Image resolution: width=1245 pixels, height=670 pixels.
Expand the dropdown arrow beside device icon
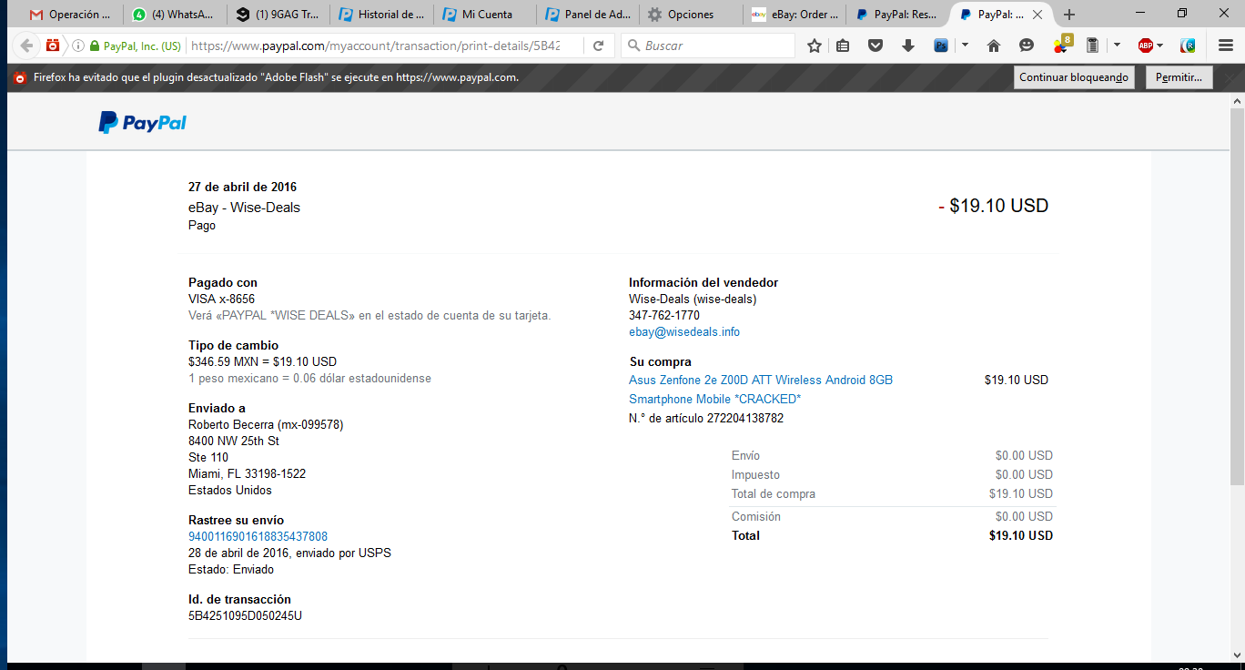[1116, 46]
